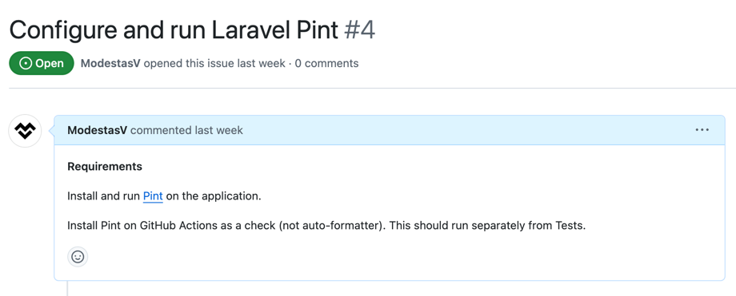Image resolution: width=736 pixels, height=296 pixels.
Task: Open the three-dot comment options menu
Action: pyautogui.click(x=702, y=130)
